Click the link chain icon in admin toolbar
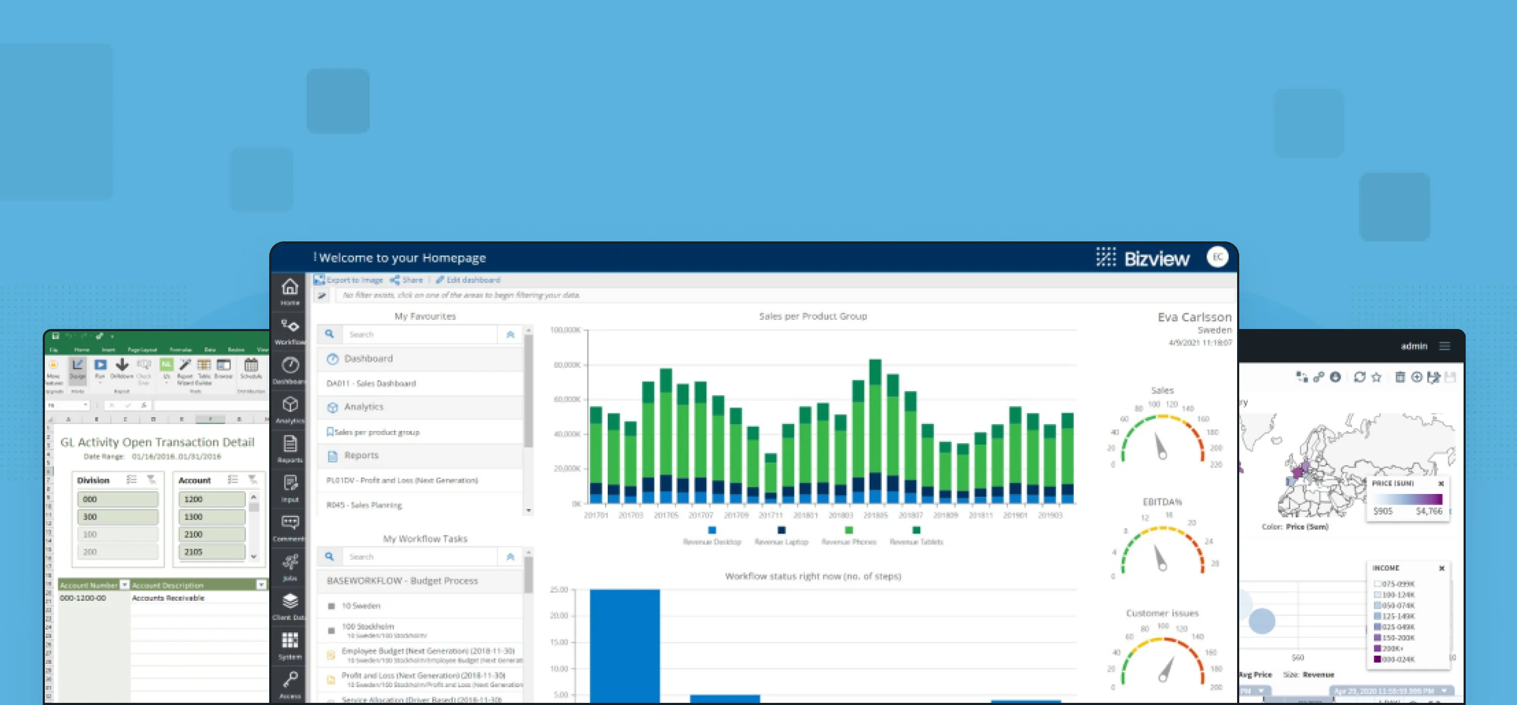Viewport: 1517px width, 705px height. pos(1318,377)
